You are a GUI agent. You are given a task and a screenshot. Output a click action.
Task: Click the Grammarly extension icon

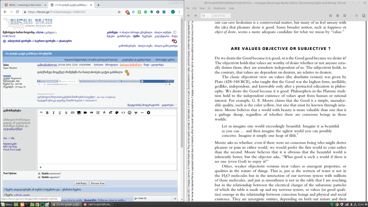pyautogui.click(x=146, y=12)
